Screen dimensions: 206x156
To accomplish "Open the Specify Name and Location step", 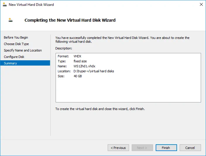I will (23, 50).
